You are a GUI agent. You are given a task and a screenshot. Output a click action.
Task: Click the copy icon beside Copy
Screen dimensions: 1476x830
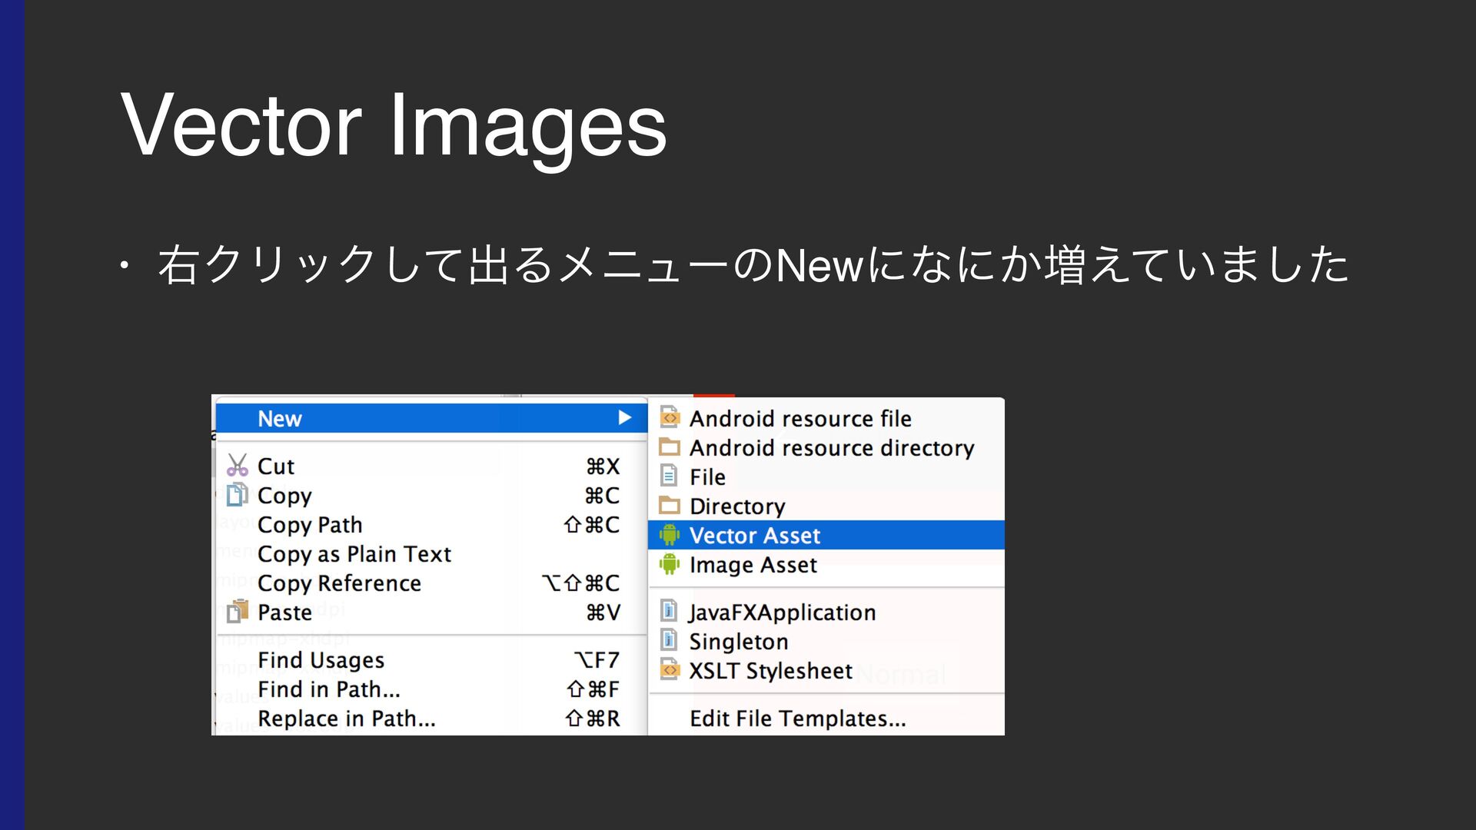click(x=238, y=494)
